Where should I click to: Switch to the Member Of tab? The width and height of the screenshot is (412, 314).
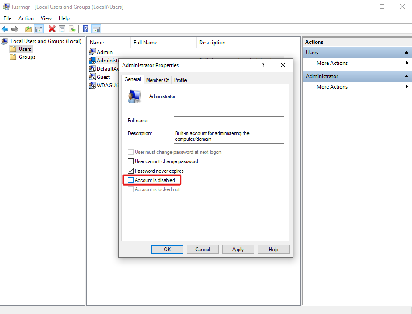coord(157,80)
